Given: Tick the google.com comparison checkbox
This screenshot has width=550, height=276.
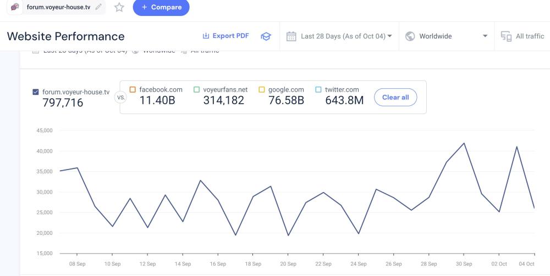Looking at the screenshot, I should pyautogui.click(x=261, y=90).
